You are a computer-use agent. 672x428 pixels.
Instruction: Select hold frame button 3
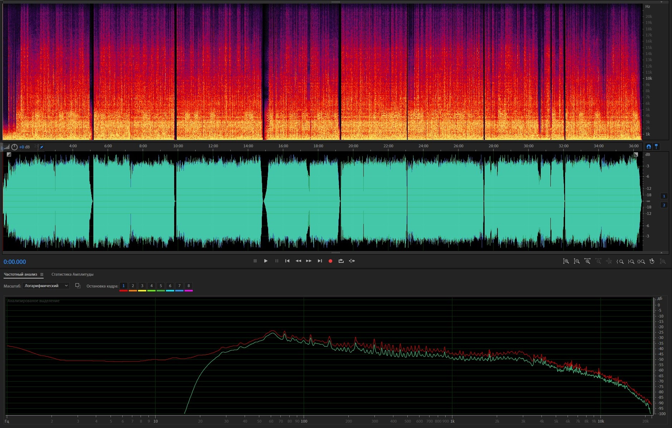(142, 286)
